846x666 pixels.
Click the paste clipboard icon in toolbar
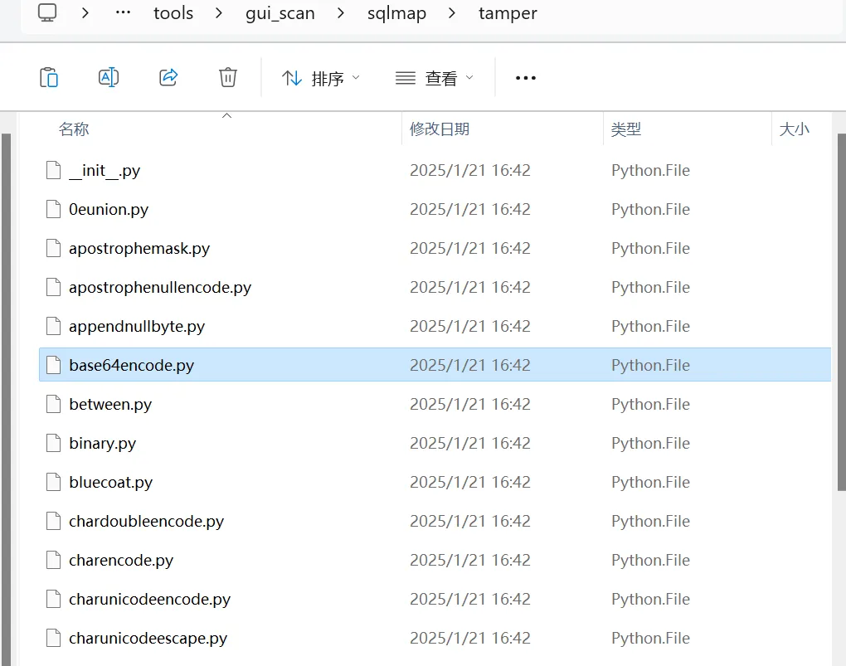point(49,78)
